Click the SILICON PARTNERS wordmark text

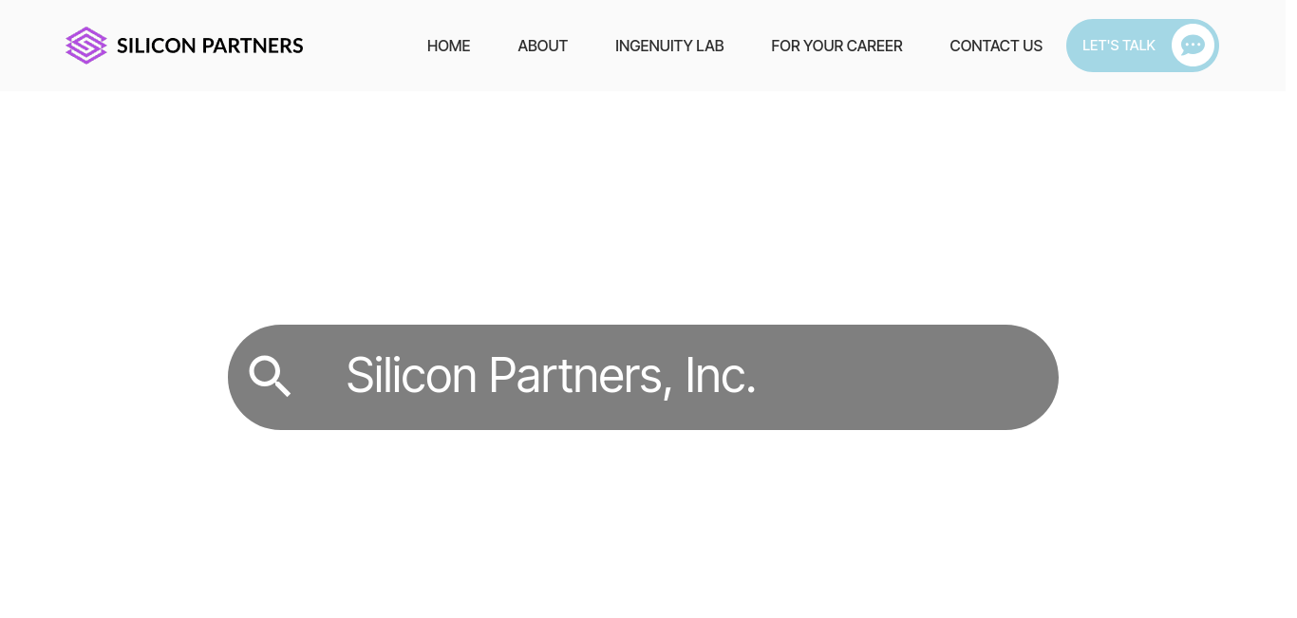210,46
